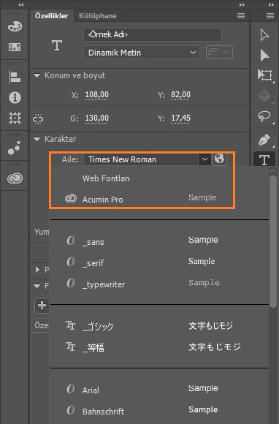
Task: Collapse left dock with double arrows
Action: 21,4
